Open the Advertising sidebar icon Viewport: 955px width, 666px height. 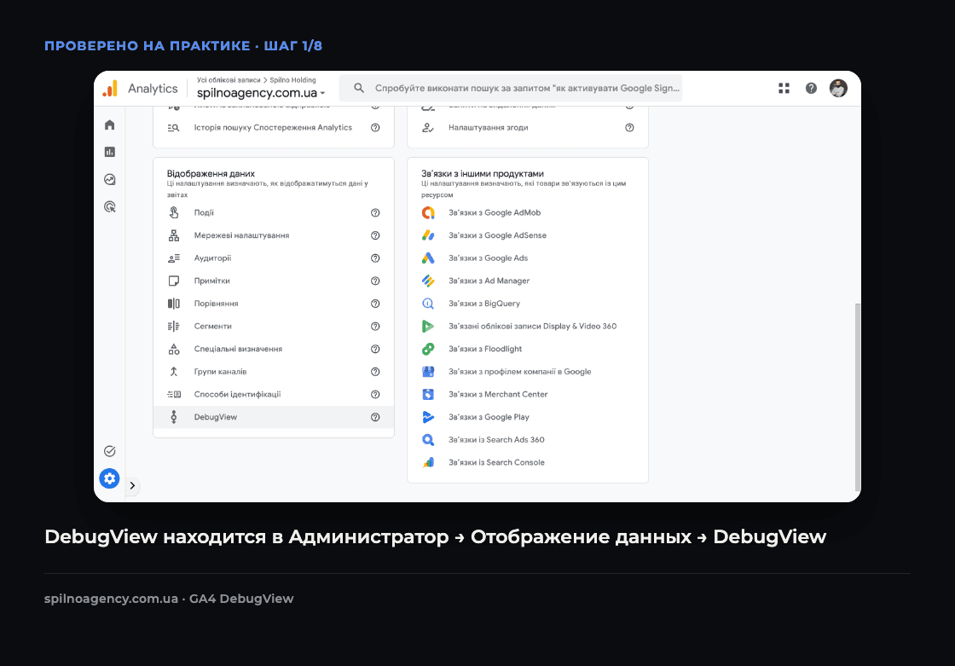[x=110, y=206]
